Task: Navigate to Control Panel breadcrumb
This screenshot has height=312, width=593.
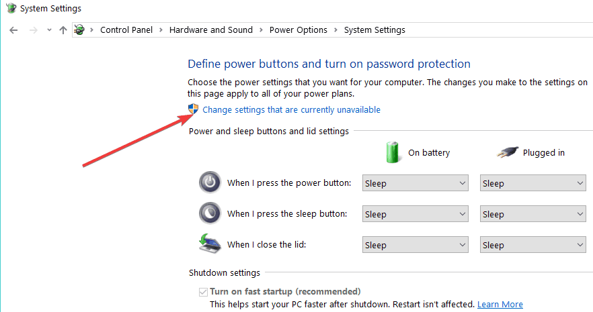Action: [x=126, y=30]
